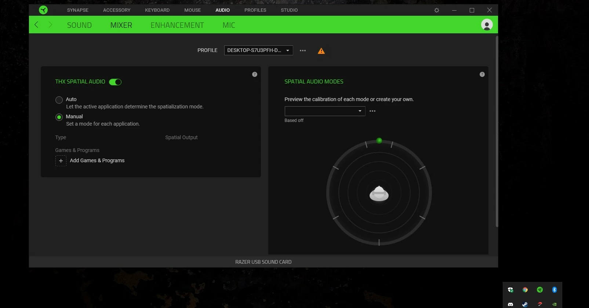Click the Razer logo in the top bar

point(43,10)
